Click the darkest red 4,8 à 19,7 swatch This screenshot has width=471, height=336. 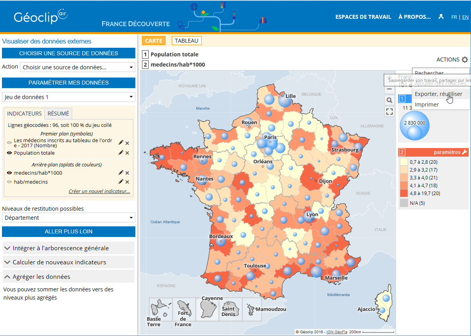[x=404, y=193]
